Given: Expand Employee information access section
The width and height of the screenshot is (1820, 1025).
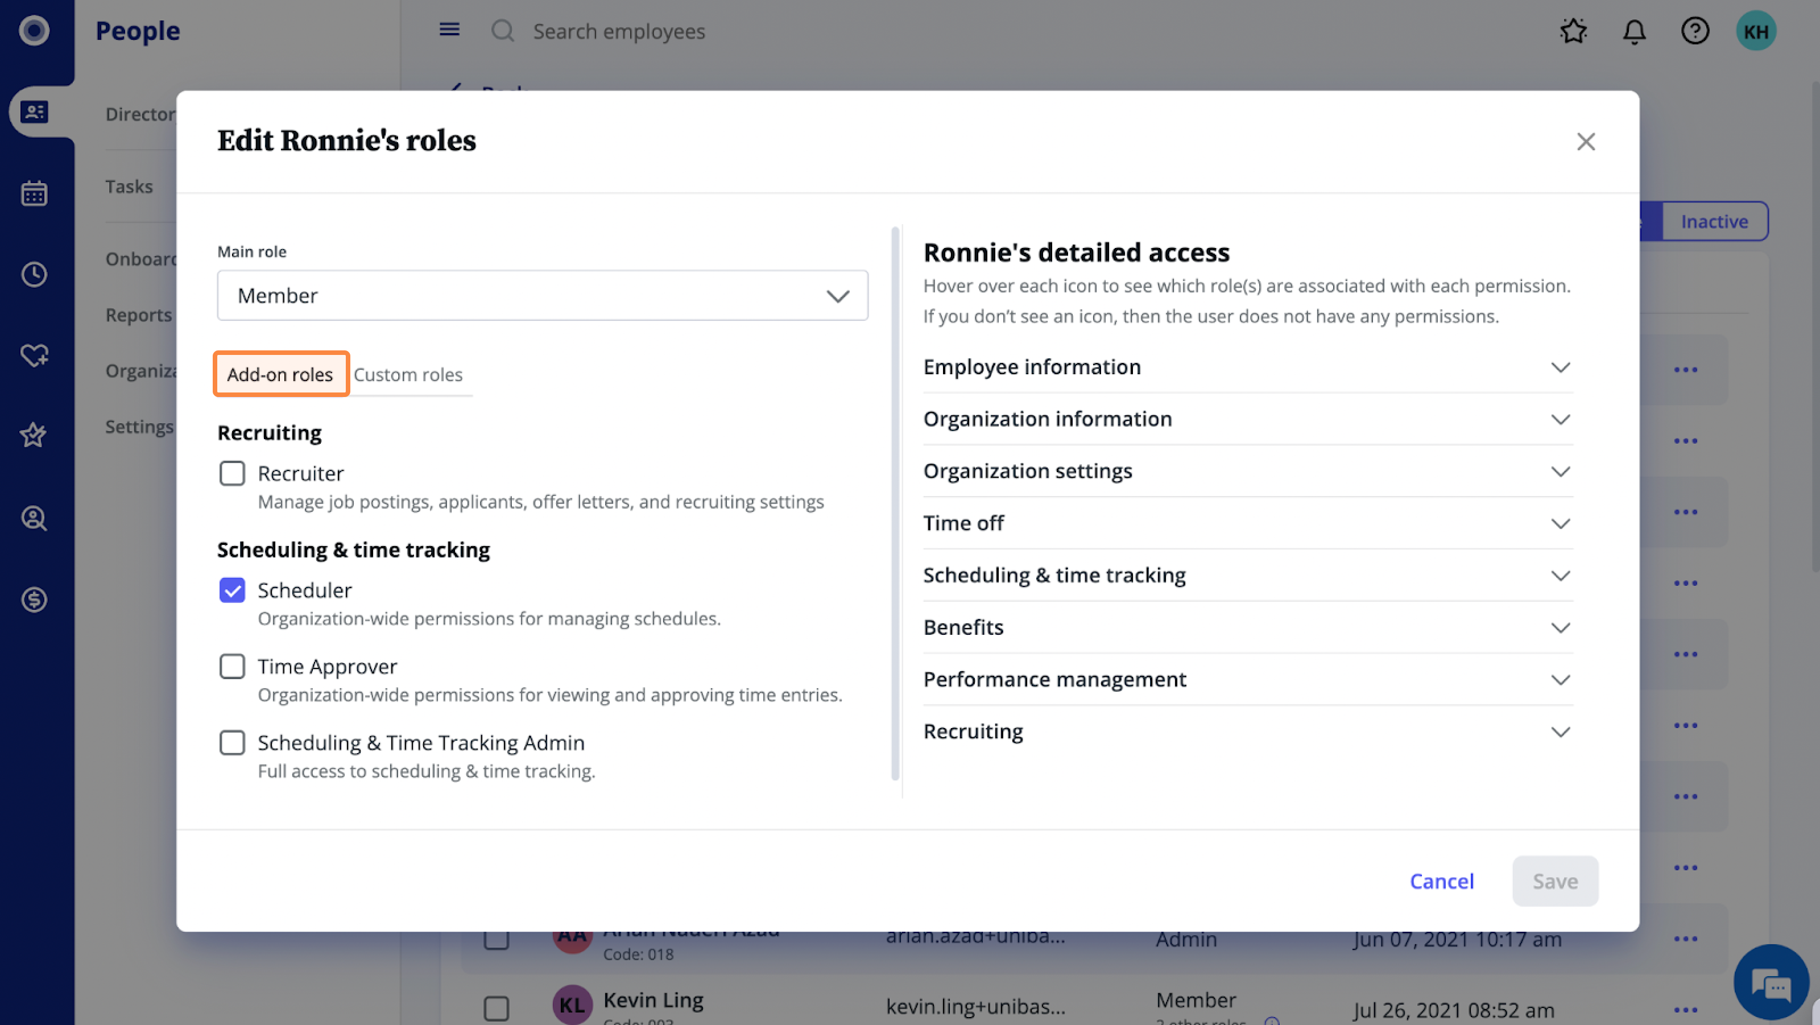Looking at the screenshot, I should 1248,367.
